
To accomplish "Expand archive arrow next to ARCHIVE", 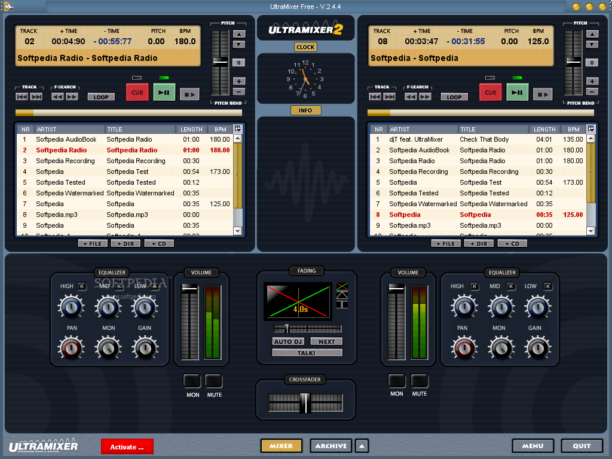I will click(x=362, y=446).
